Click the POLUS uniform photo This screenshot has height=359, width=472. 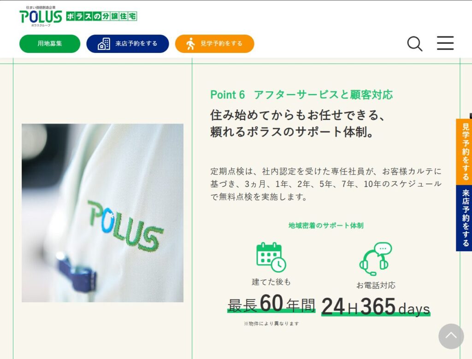coord(102,213)
